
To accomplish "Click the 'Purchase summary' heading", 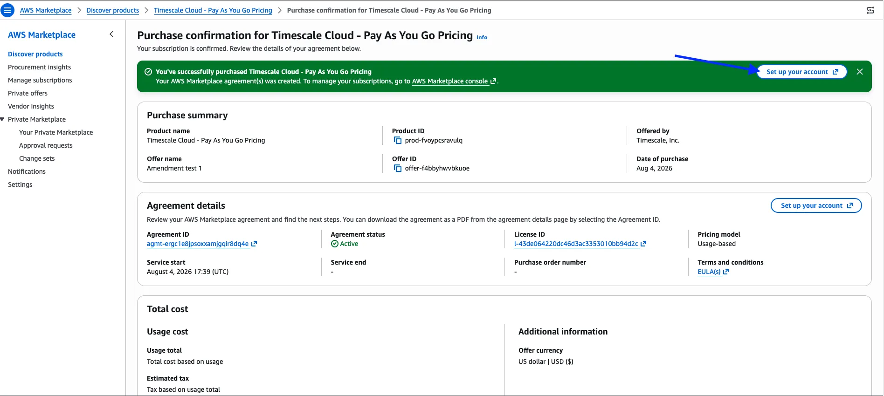I will (187, 116).
